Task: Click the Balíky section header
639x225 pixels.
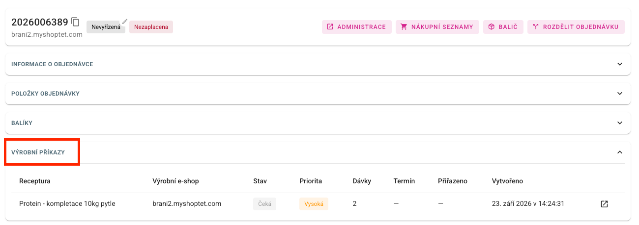Action: (x=318, y=123)
